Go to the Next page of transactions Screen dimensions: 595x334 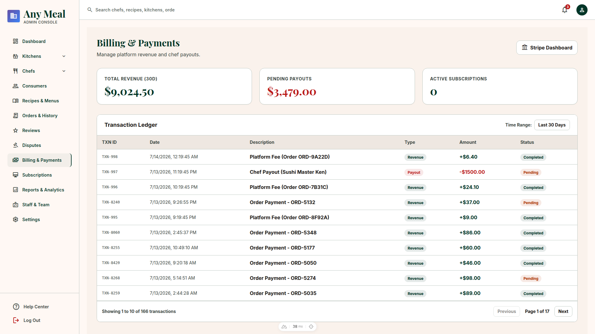(563, 311)
